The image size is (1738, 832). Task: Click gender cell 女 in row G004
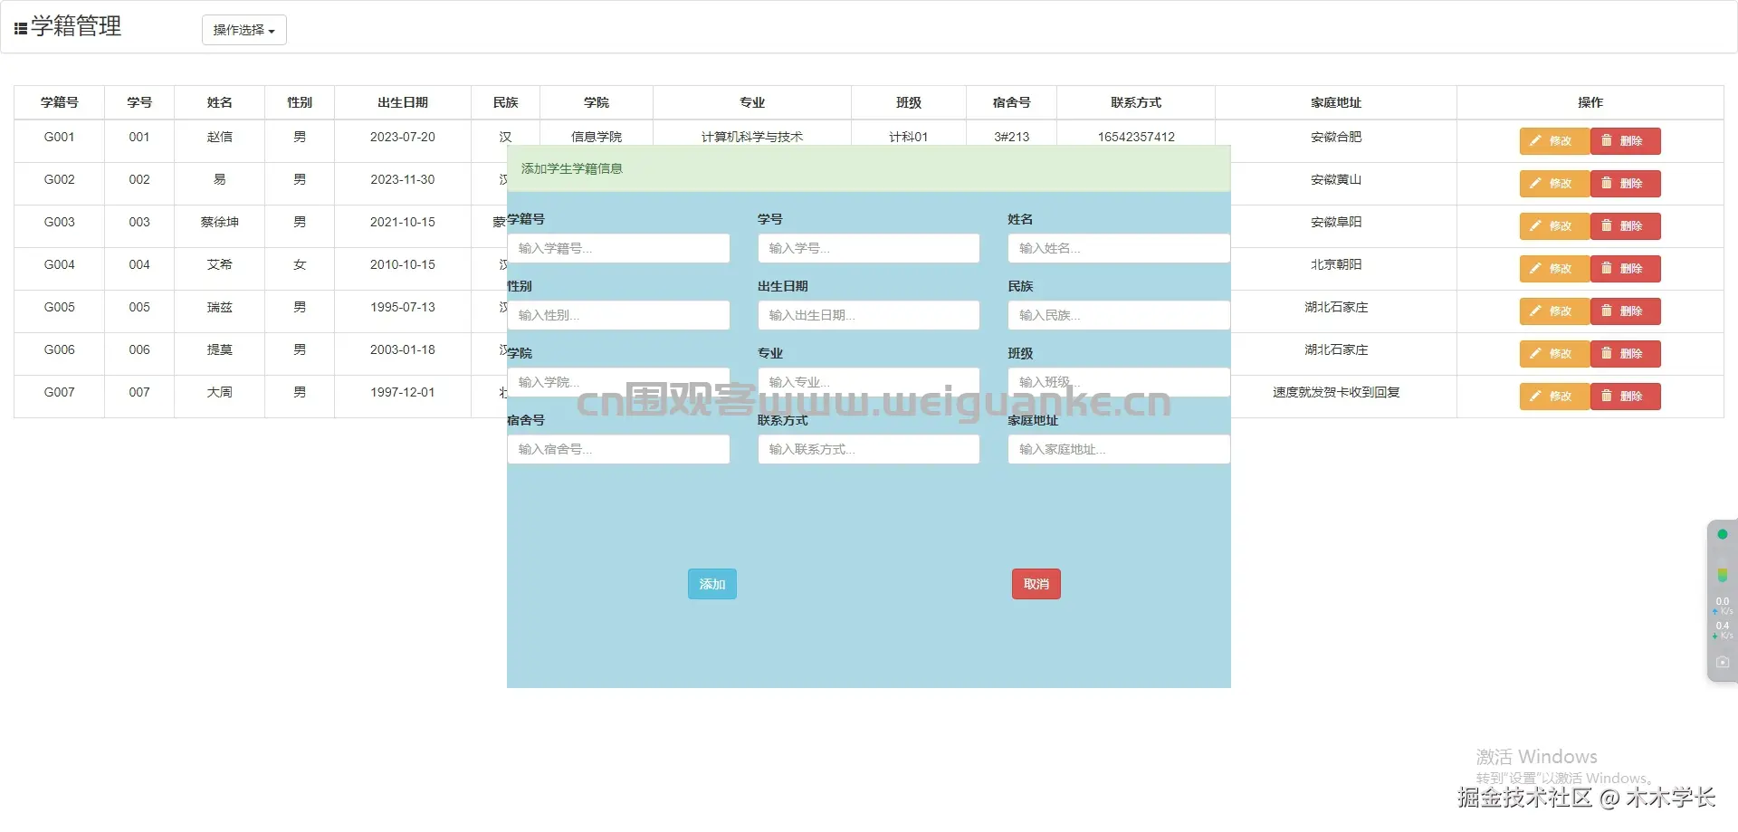pos(300,264)
